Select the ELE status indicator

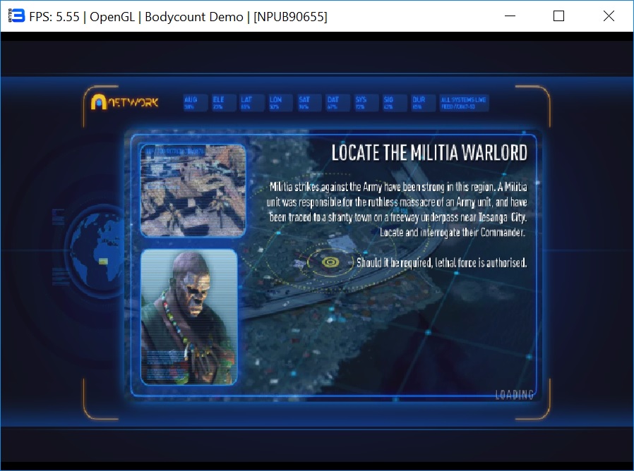(x=220, y=103)
